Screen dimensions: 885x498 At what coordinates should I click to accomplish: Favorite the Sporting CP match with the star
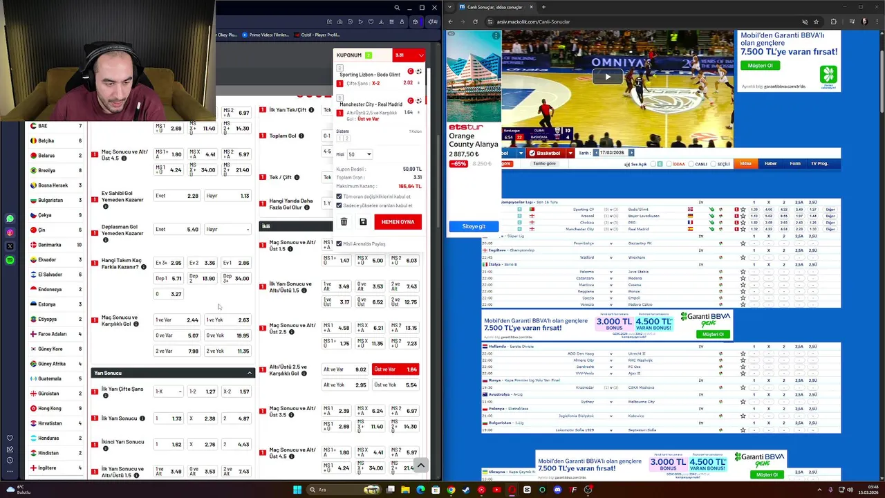743,209
